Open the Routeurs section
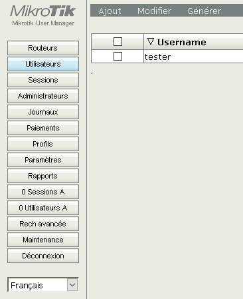The height and width of the screenshot is (299, 243). 43,48
